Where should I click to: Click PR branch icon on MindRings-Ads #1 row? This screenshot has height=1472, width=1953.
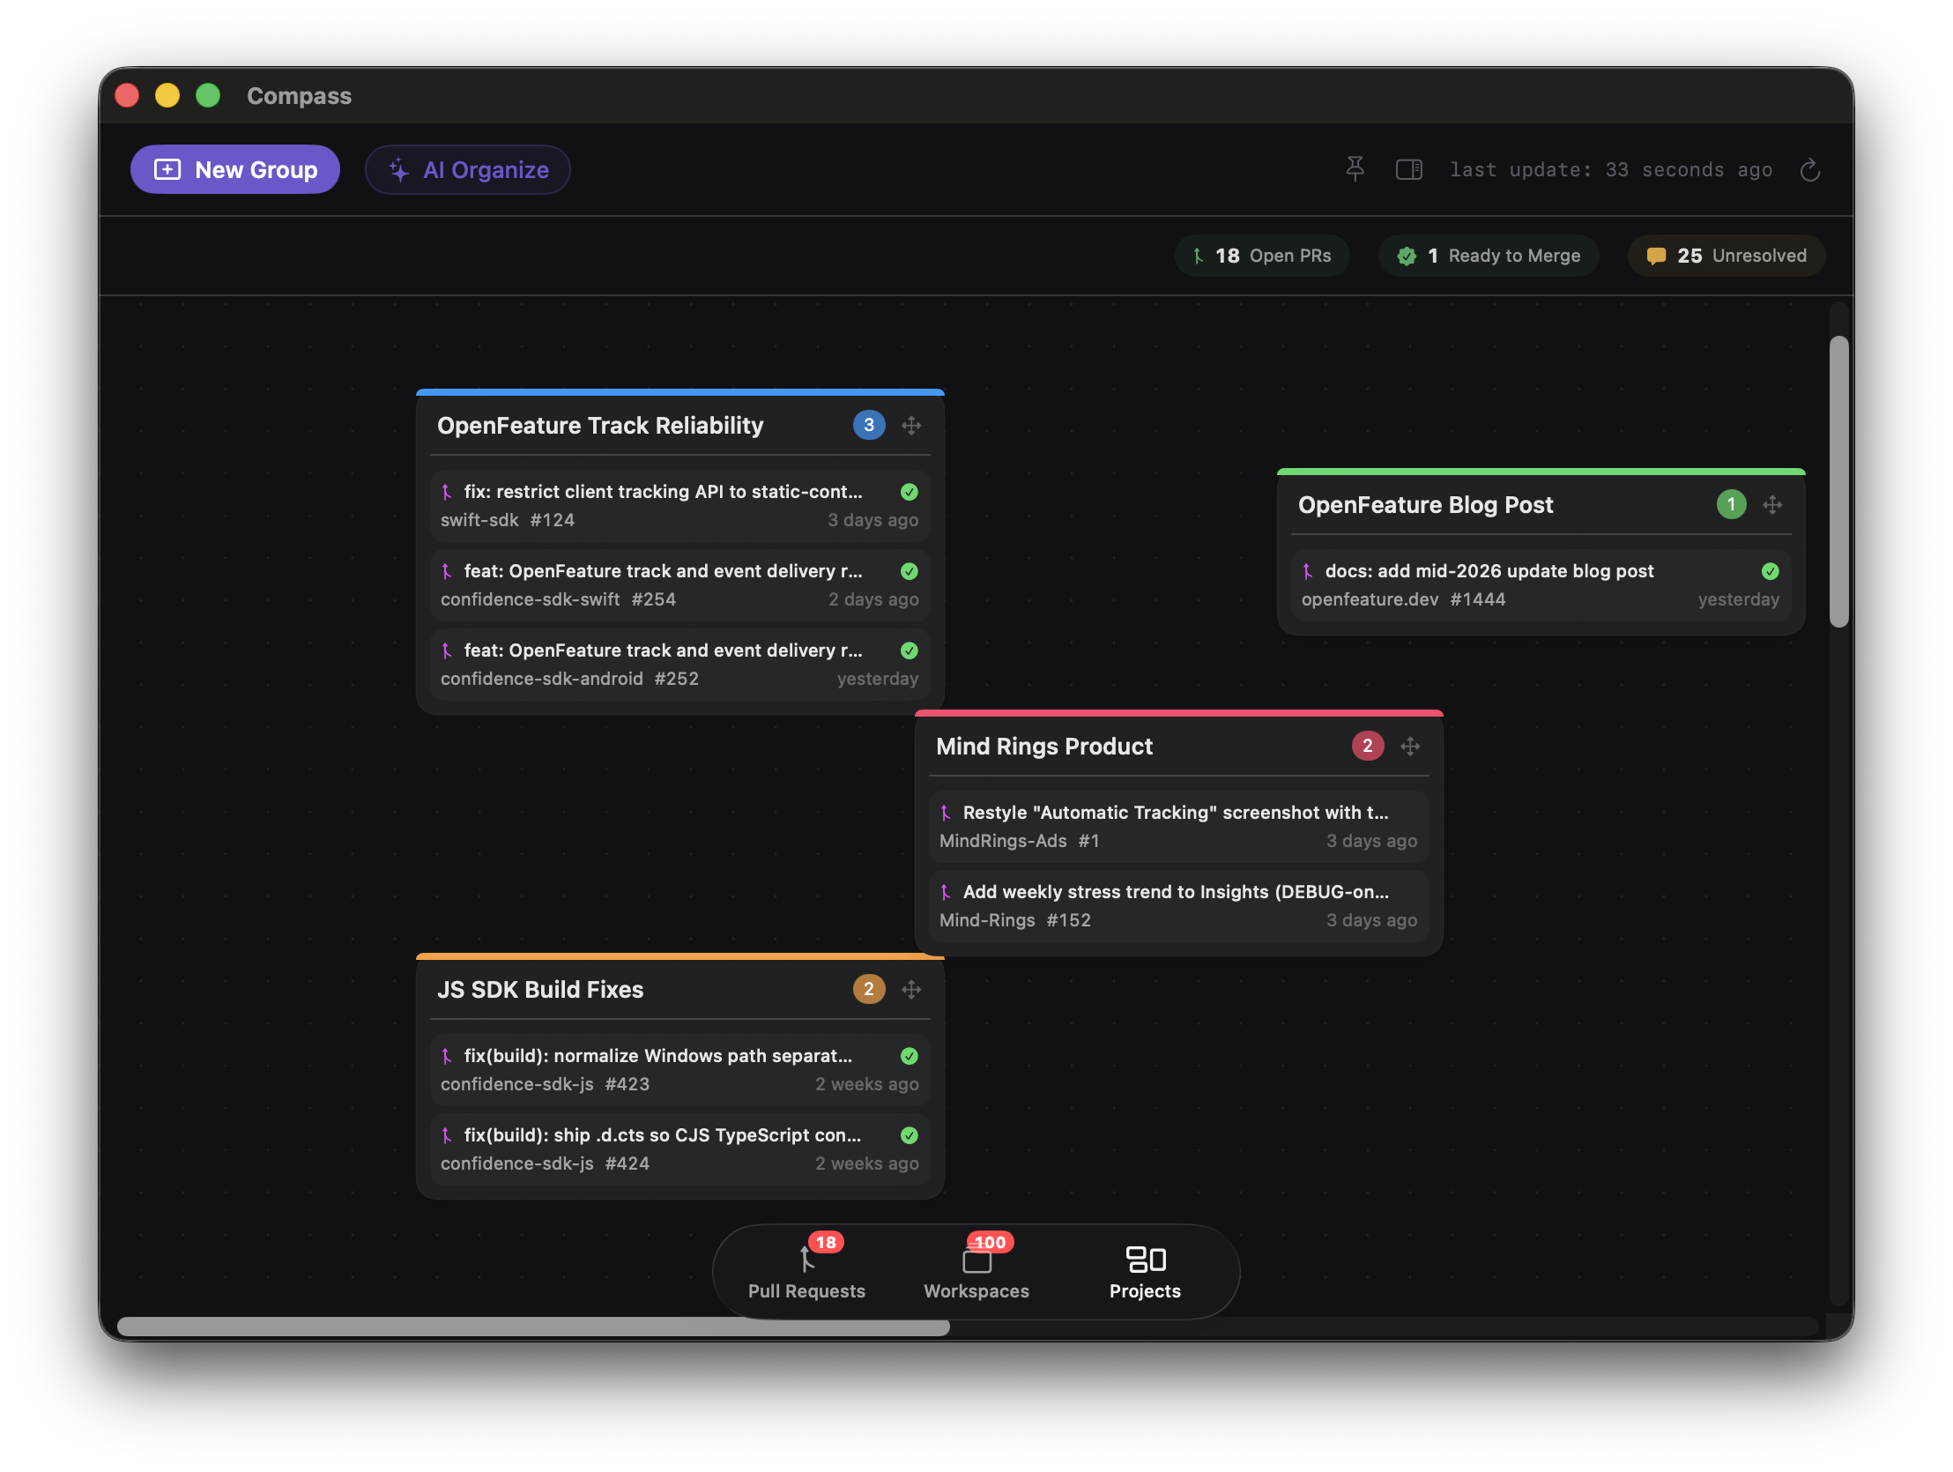click(x=946, y=813)
